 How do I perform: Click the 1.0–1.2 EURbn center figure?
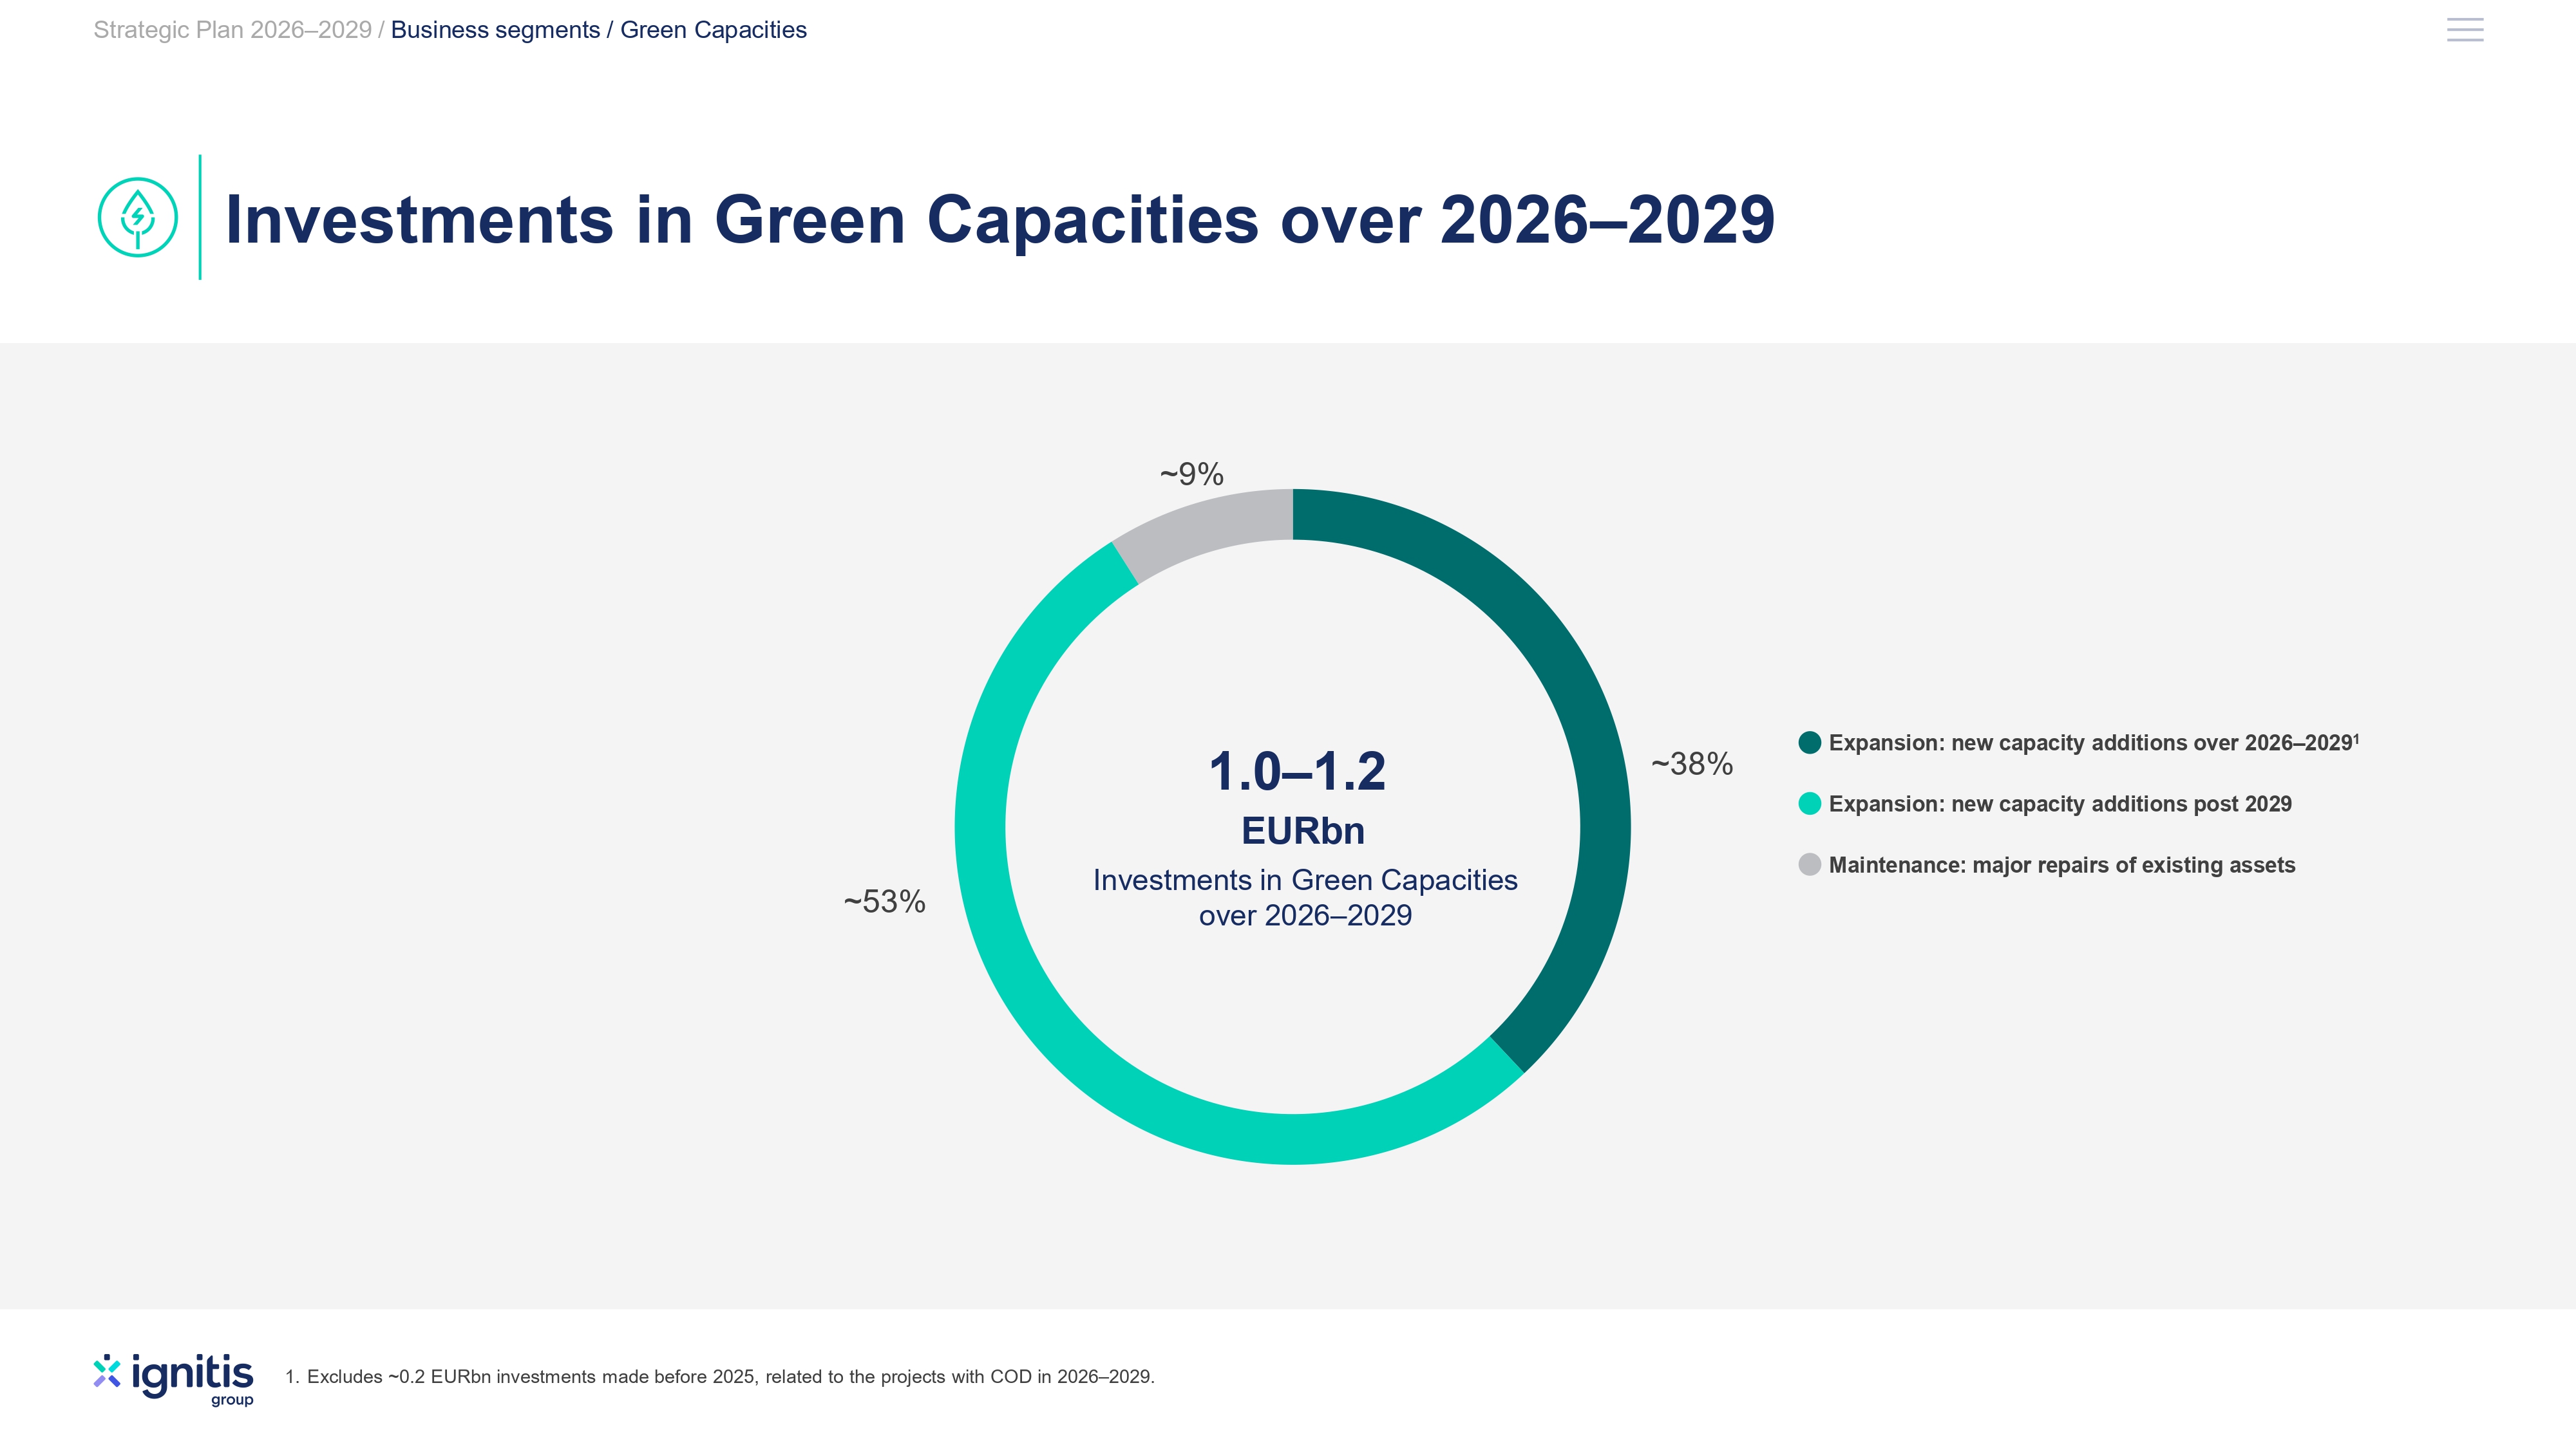pyautogui.click(x=1298, y=797)
